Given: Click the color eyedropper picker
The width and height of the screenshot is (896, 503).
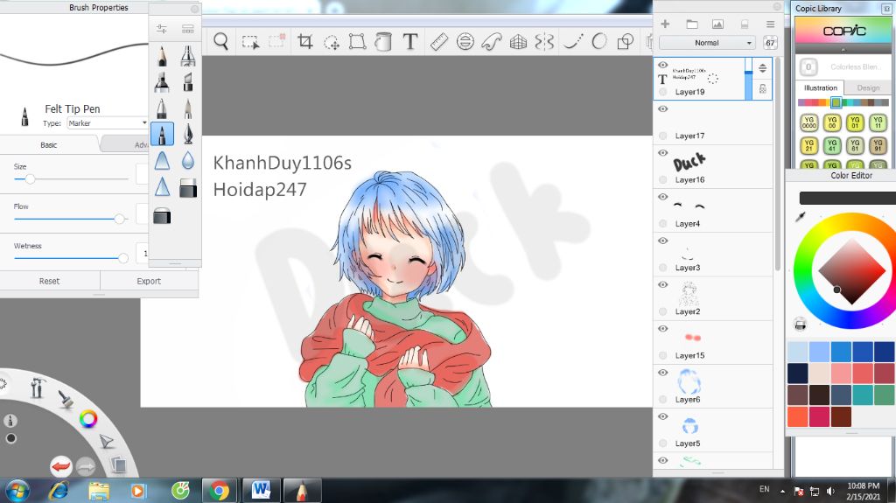Looking at the screenshot, I should click(x=801, y=217).
